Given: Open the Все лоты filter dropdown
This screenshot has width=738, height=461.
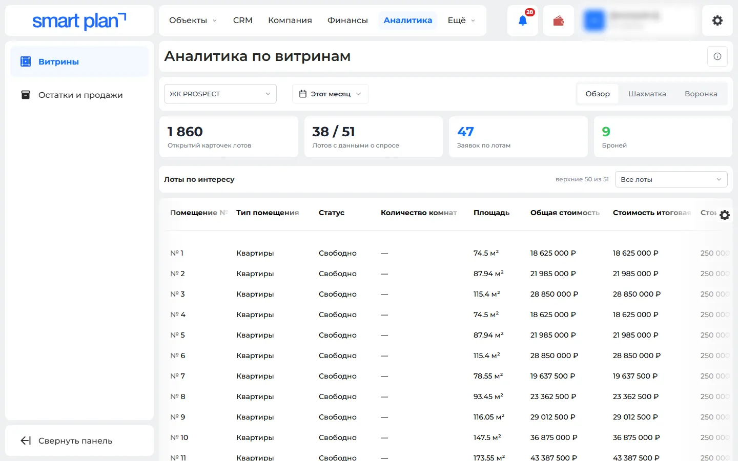Looking at the screenshot, I should [x=671, y=179].
